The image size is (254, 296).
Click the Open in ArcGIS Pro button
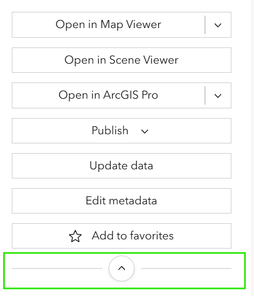(x=108, y=95)
